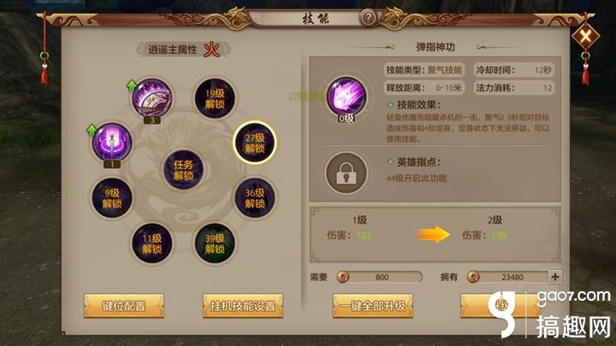The height and width of the screenshot is (346, 616).
Task: Add currency with the plus button
Action: [x=555, y=277]
